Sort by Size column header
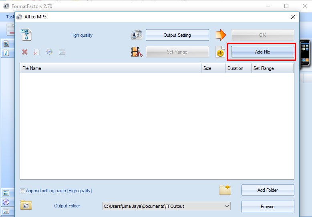The height and width of the screenshot is (217, 312). [213, 68]
